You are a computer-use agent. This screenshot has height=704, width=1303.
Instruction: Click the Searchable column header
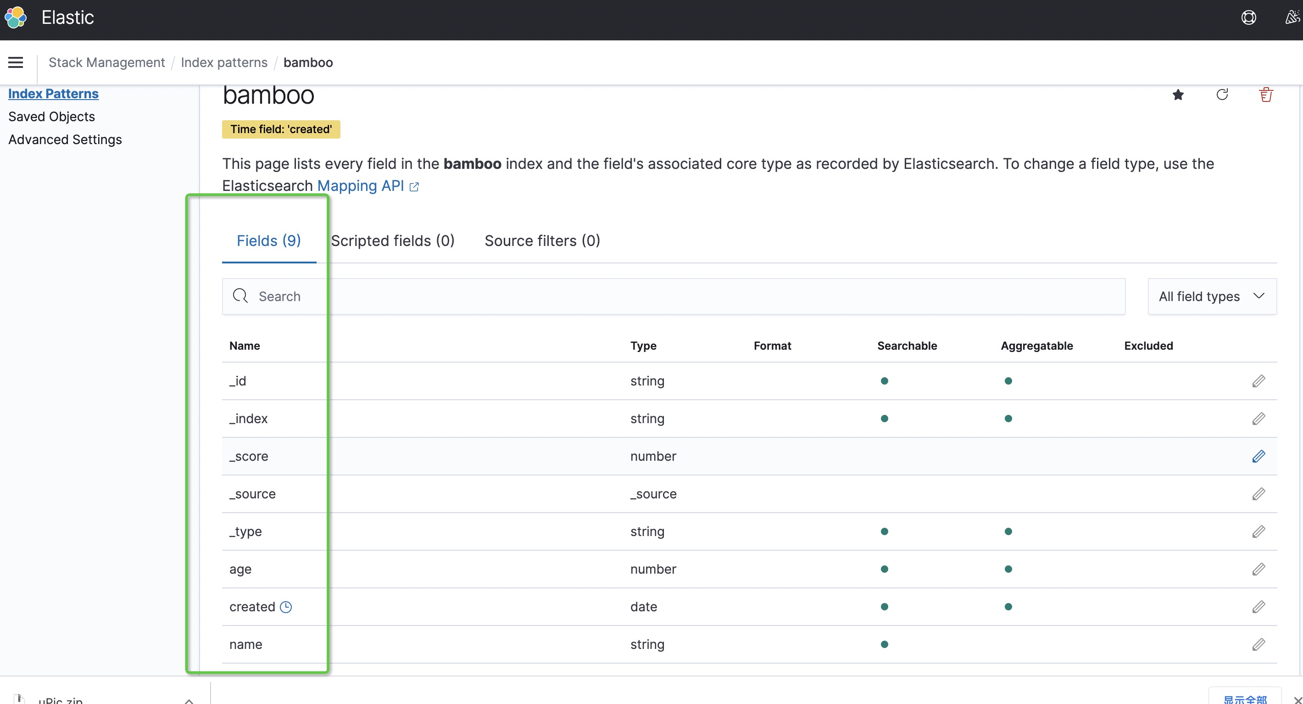pyautogui.click(x=907, y=346)
